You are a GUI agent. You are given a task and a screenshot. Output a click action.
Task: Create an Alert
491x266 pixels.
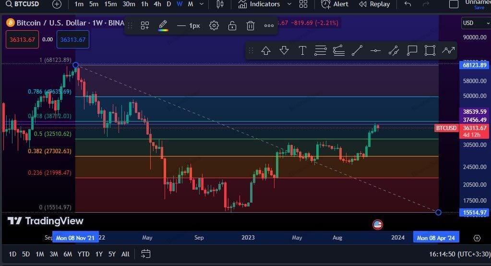point(335,4)
